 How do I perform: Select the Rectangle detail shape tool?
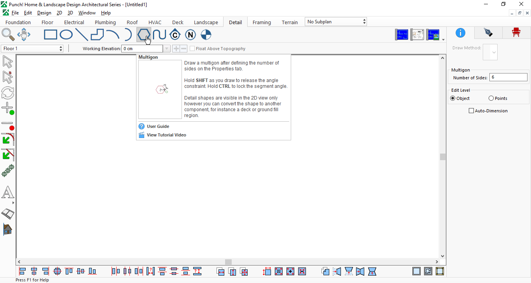(x=51, y=35)
